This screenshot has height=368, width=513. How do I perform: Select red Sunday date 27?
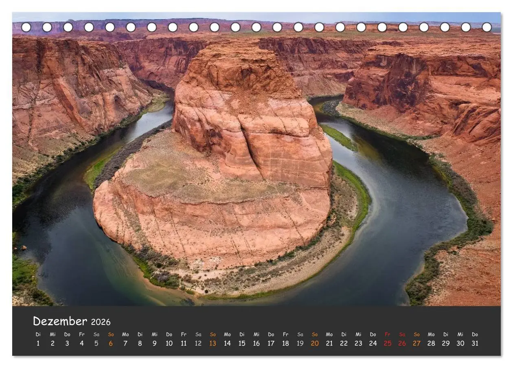tap(417, 343)
